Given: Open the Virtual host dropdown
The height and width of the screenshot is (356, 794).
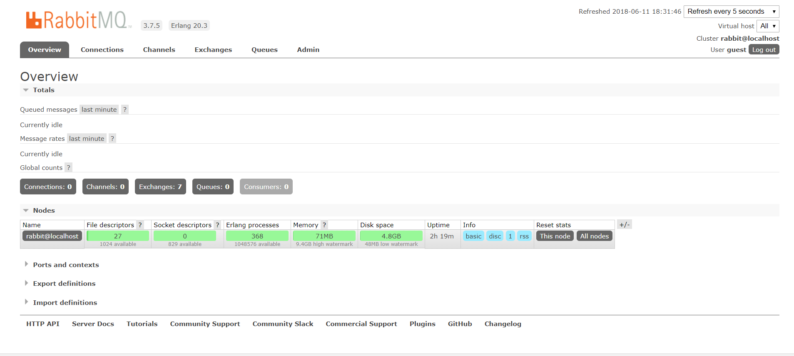Looking at the screenshot, I should point(768,26).
